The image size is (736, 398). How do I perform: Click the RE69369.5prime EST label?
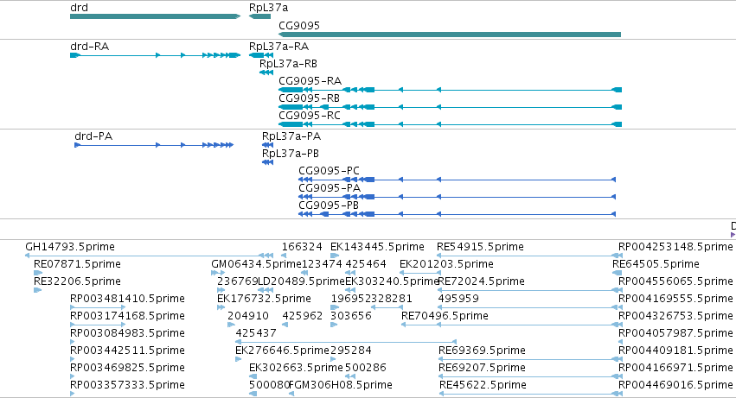pyautogui.click(x=482, y=351)
